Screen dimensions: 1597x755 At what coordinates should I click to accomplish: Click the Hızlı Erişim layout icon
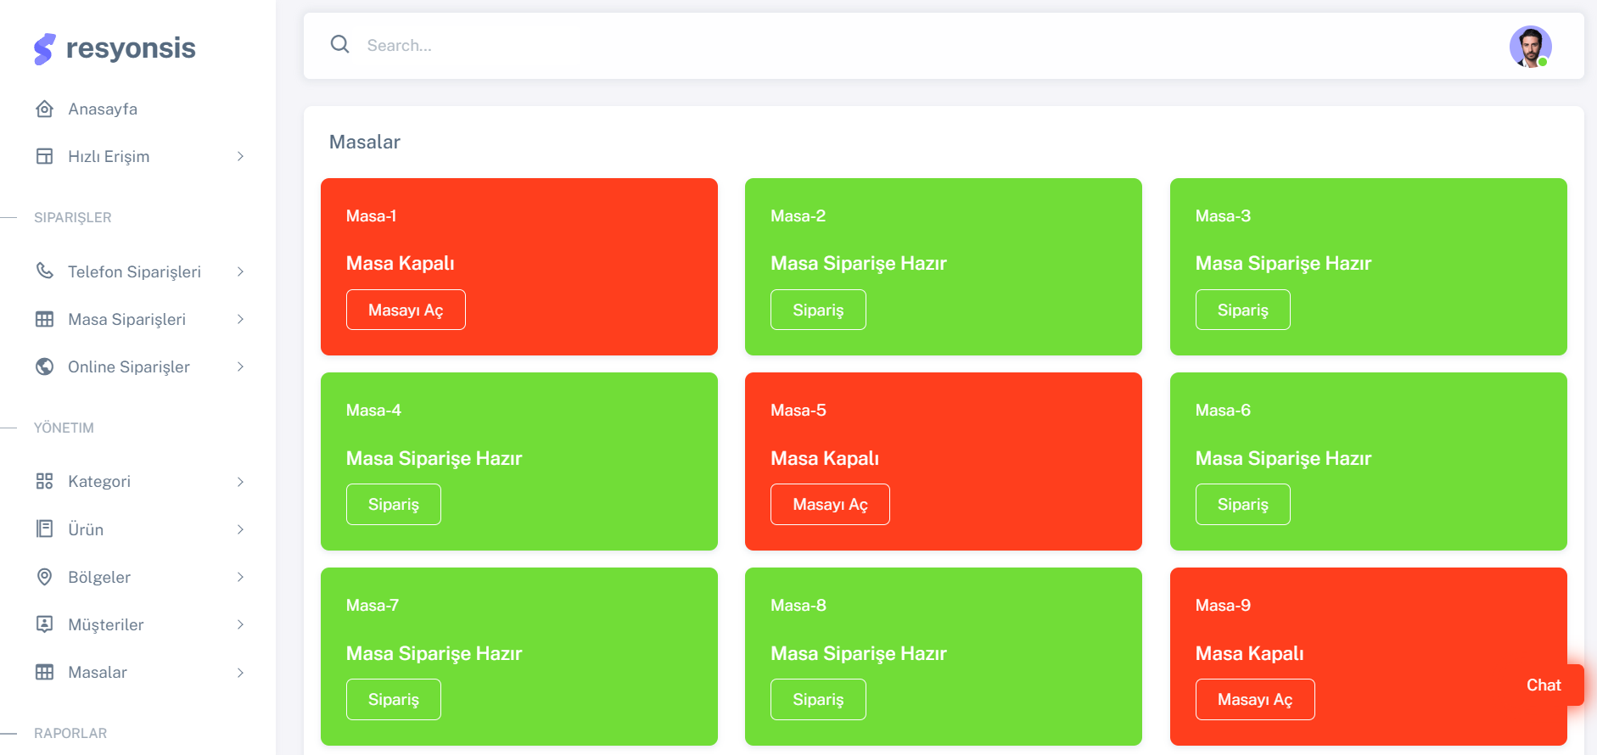coord(45,156)
